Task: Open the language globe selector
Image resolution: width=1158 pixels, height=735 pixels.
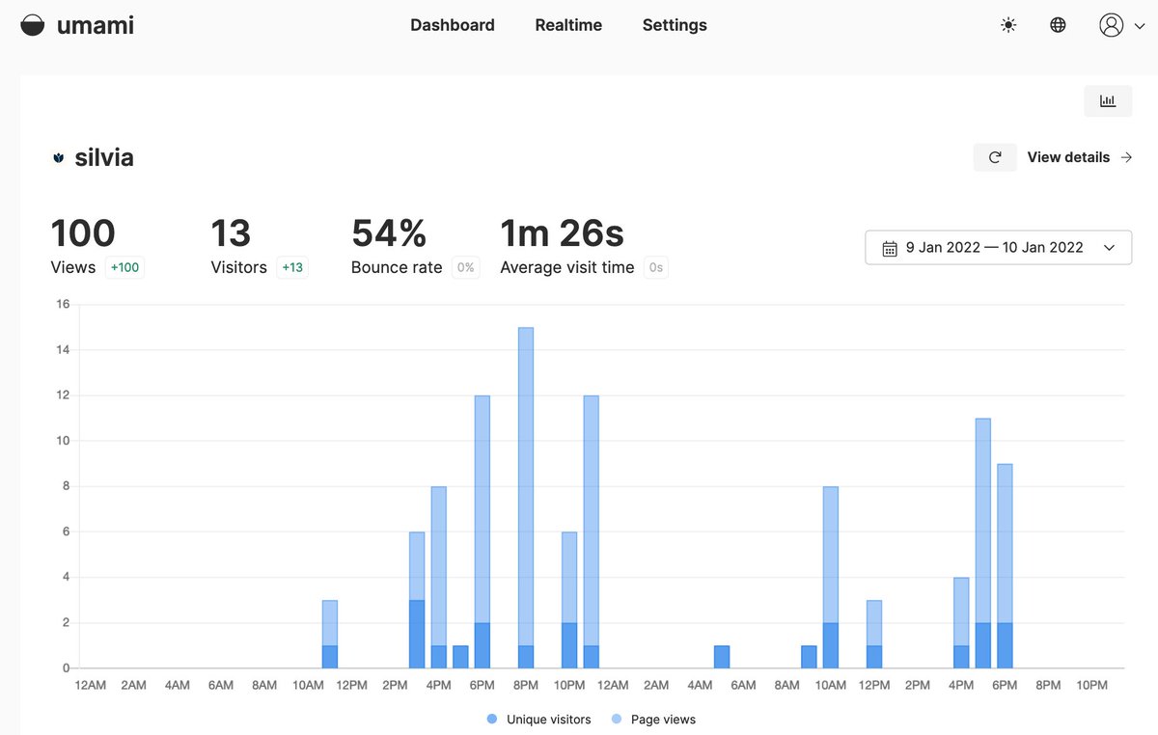Action: (x=1058, y=25)
